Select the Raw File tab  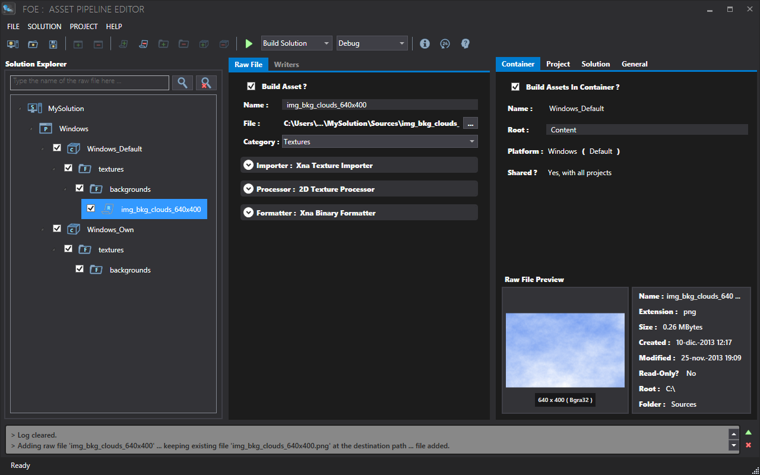(x=248, y=64)
